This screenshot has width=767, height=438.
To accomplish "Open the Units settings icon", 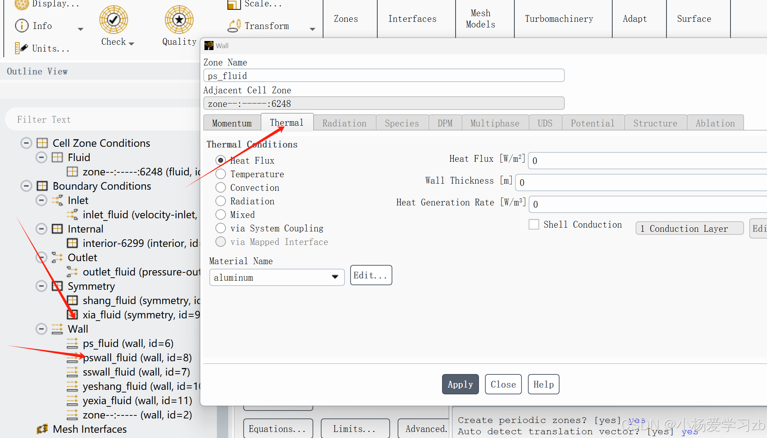I will pyautogui.click(x=21, y=48).
